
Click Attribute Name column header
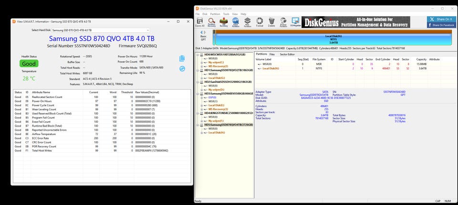[x=41, y=92]
